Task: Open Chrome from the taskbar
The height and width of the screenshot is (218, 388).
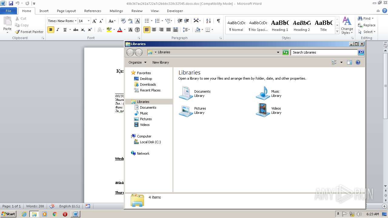Action: (x=55, y=214)
